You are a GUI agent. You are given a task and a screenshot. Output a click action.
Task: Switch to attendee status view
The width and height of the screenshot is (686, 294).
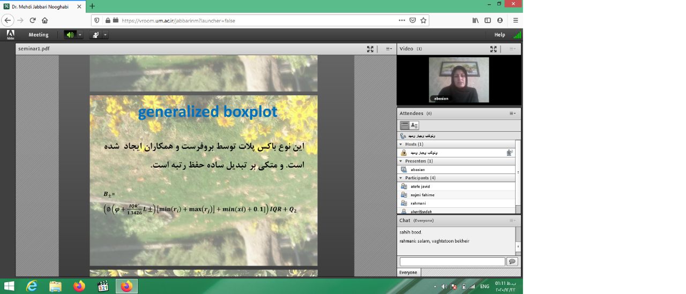414,126
